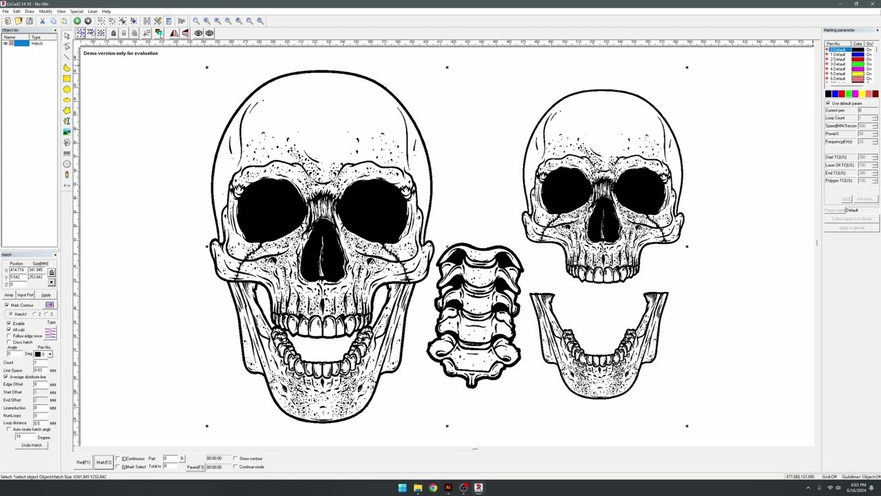Viewport: 881px width, 496px height.
Task: Click the Red(F1) button
Action: pos(83,462)
